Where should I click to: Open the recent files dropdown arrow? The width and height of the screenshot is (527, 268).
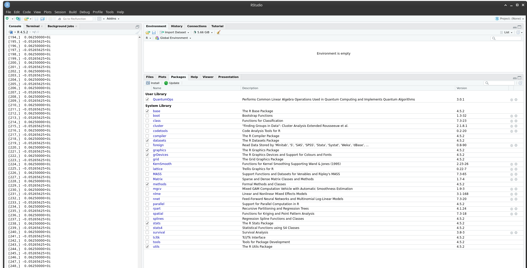(30, 19)
